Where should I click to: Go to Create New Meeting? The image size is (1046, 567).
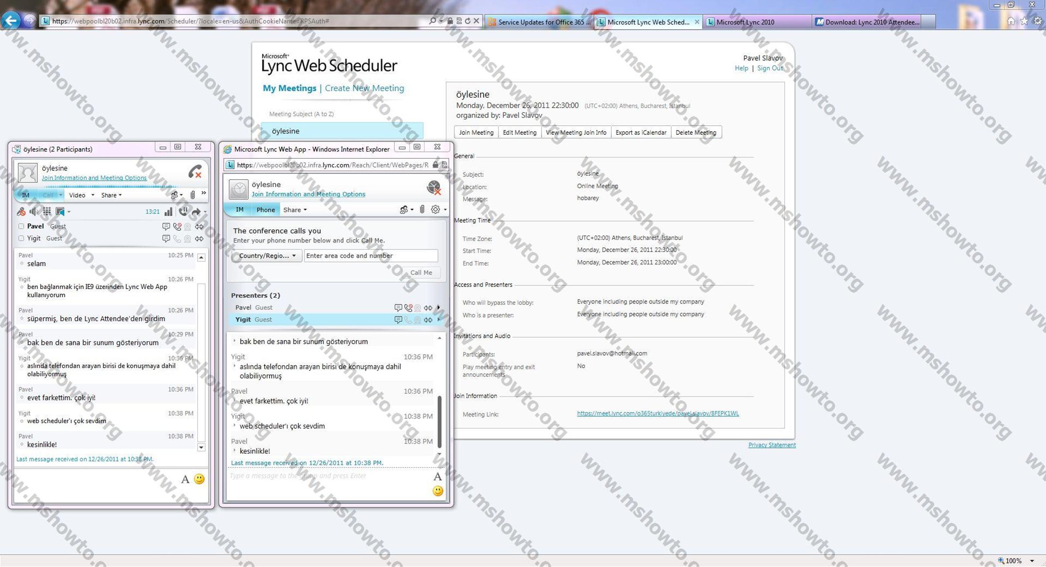[364, 88]
